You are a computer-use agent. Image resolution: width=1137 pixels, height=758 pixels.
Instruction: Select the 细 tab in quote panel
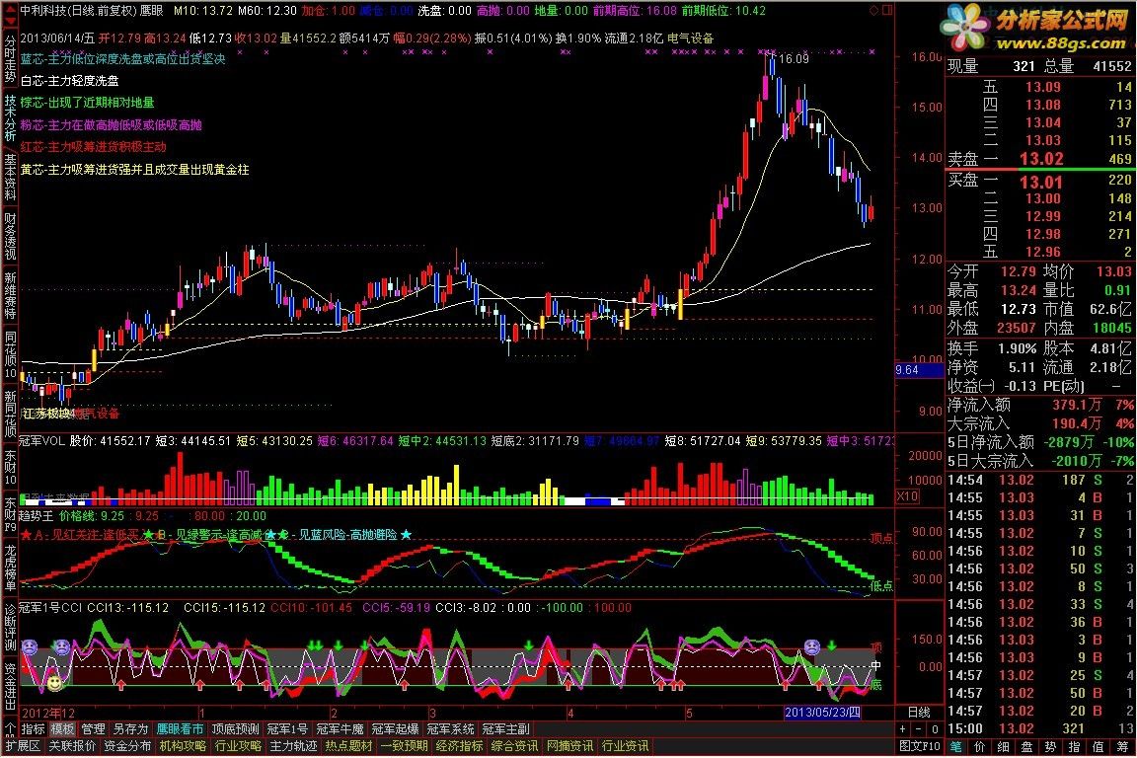pos(1003,746)
